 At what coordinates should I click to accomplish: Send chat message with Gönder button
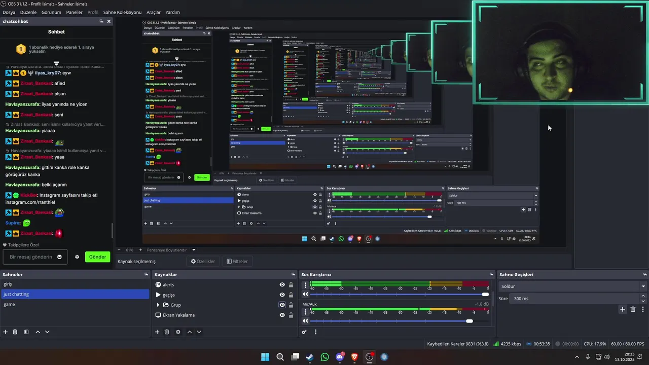point(97,257)
